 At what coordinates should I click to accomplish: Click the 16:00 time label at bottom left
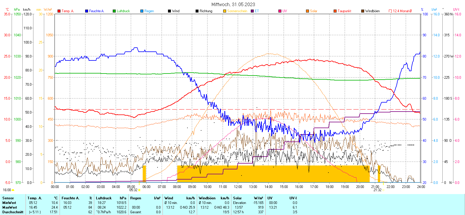point(7,190)
